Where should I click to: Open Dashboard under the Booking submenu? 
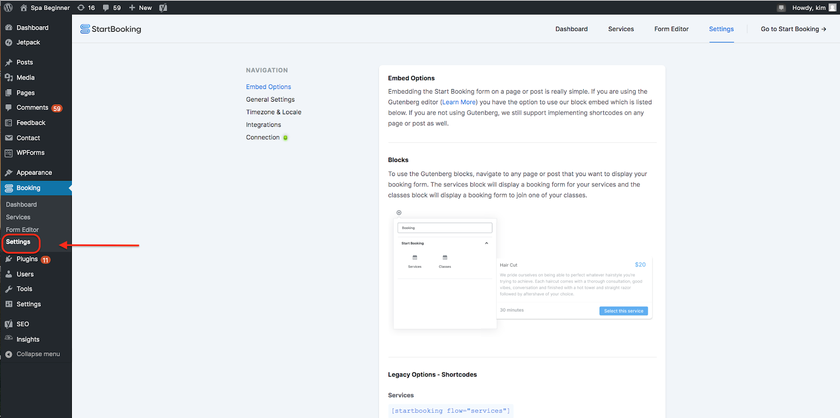pos(22,205)
